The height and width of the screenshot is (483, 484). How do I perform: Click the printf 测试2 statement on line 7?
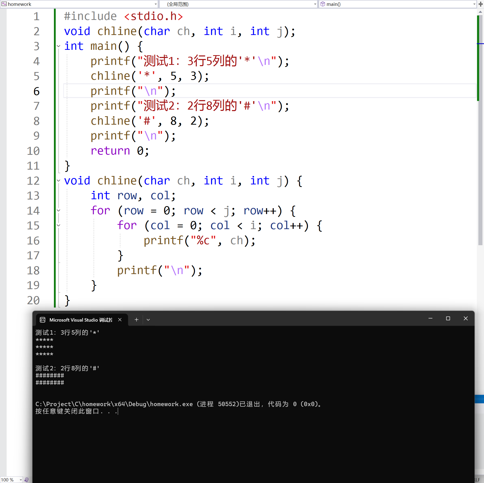[x=190, y=106]
